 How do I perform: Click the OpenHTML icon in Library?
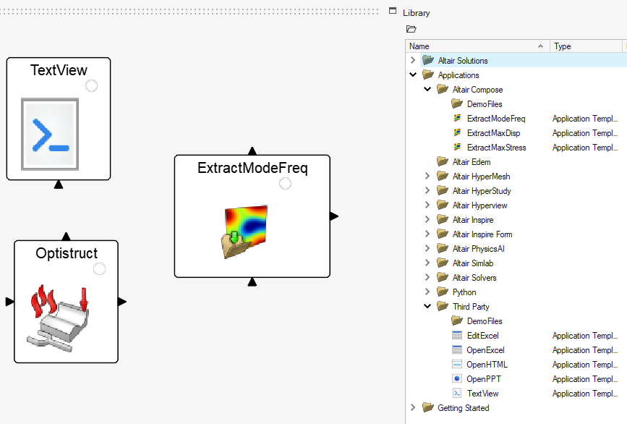(x=457, y=364)
